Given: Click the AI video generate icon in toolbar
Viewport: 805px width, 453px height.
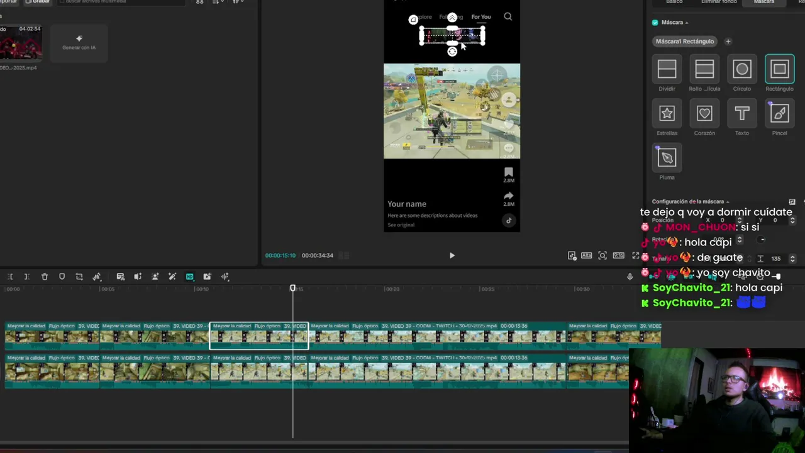Looking at the screenshot, I should click(x=207, y=277).
